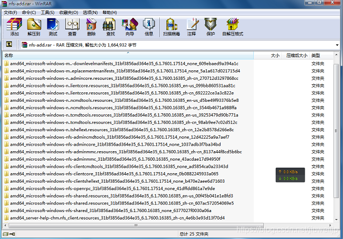The image size is (343, 239).
Task: Click the Protect (保护) shield icon
Action: pyautogui.click(x=211, y=27)
